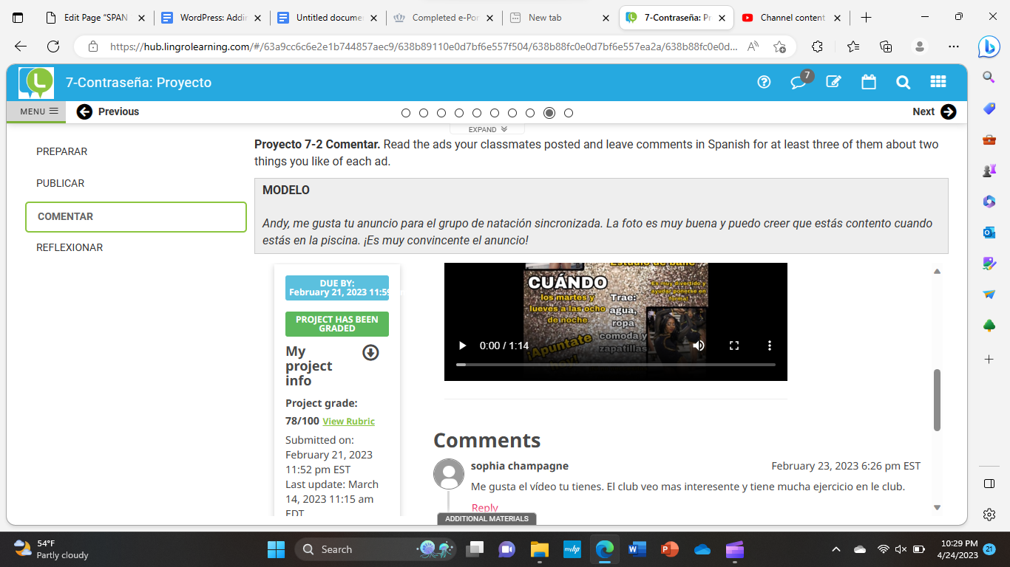Screen dimensions: 1010x567
Task: Click the video progress bar
Action: click(x=615, y=365)
